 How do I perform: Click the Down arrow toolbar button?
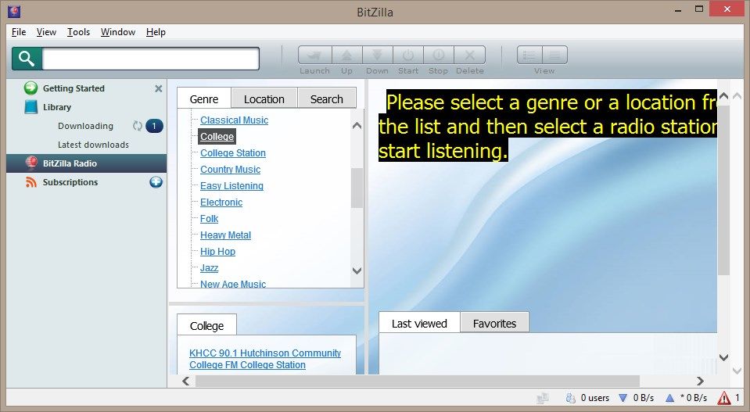tap(378, 55)
